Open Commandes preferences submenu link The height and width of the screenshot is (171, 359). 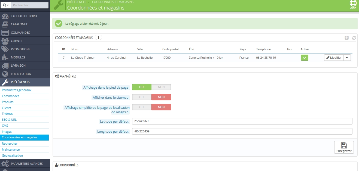(11, 96)
